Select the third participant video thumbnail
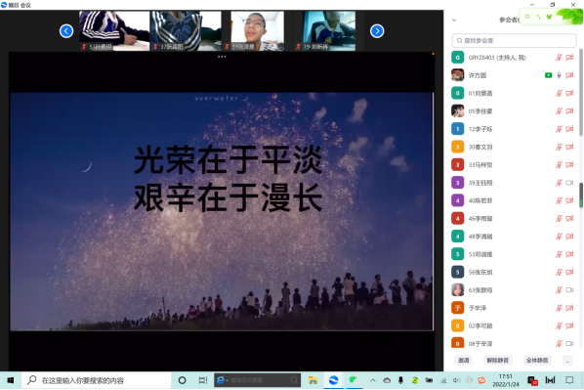Screen dimensions: 584x390 click(x=258, y=31)
